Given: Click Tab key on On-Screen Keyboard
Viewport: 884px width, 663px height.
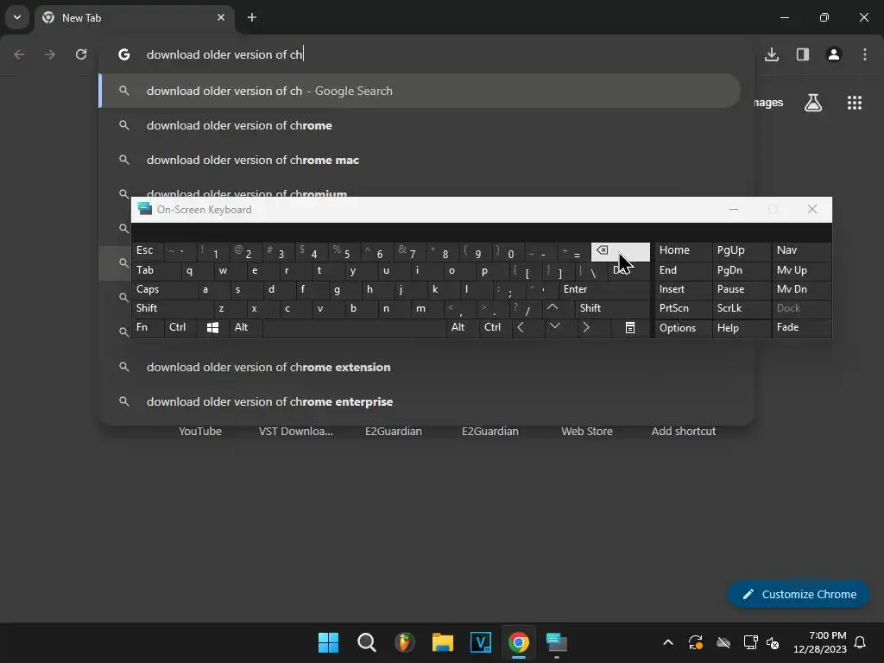Looking at the screenshot, I should [156, 270].
